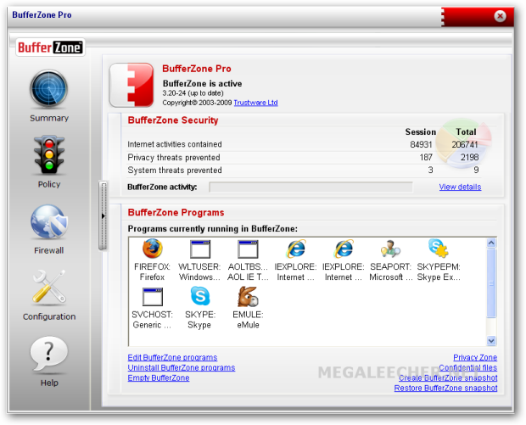Click the Privacy threats prevented row text
Viewport: 526px width, 425px height.
pyautogui.click(x=174, y=157)
